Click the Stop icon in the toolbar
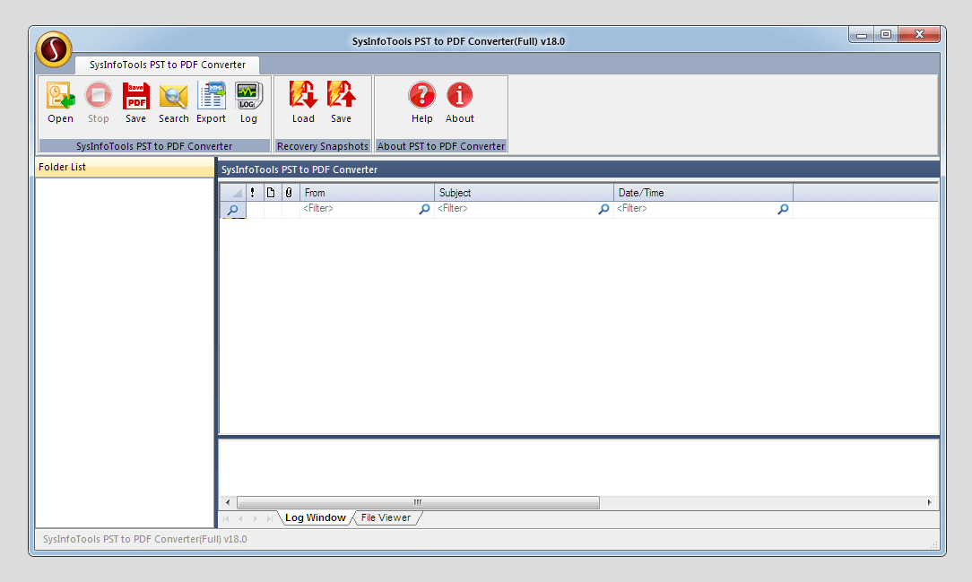The image size is (972, 582). 98,101
